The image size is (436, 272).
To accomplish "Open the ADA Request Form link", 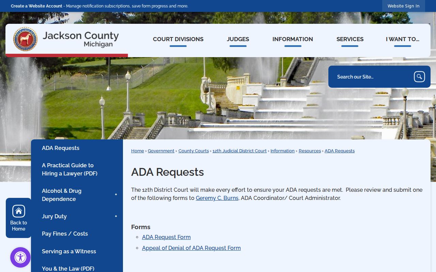I will tap(166, 237).
